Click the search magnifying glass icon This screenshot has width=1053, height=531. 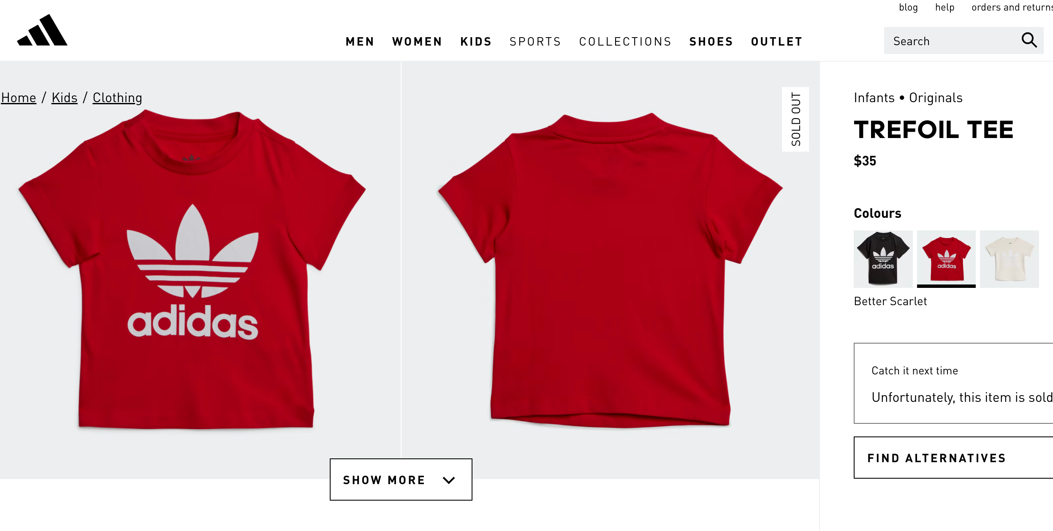point(1029,41)
